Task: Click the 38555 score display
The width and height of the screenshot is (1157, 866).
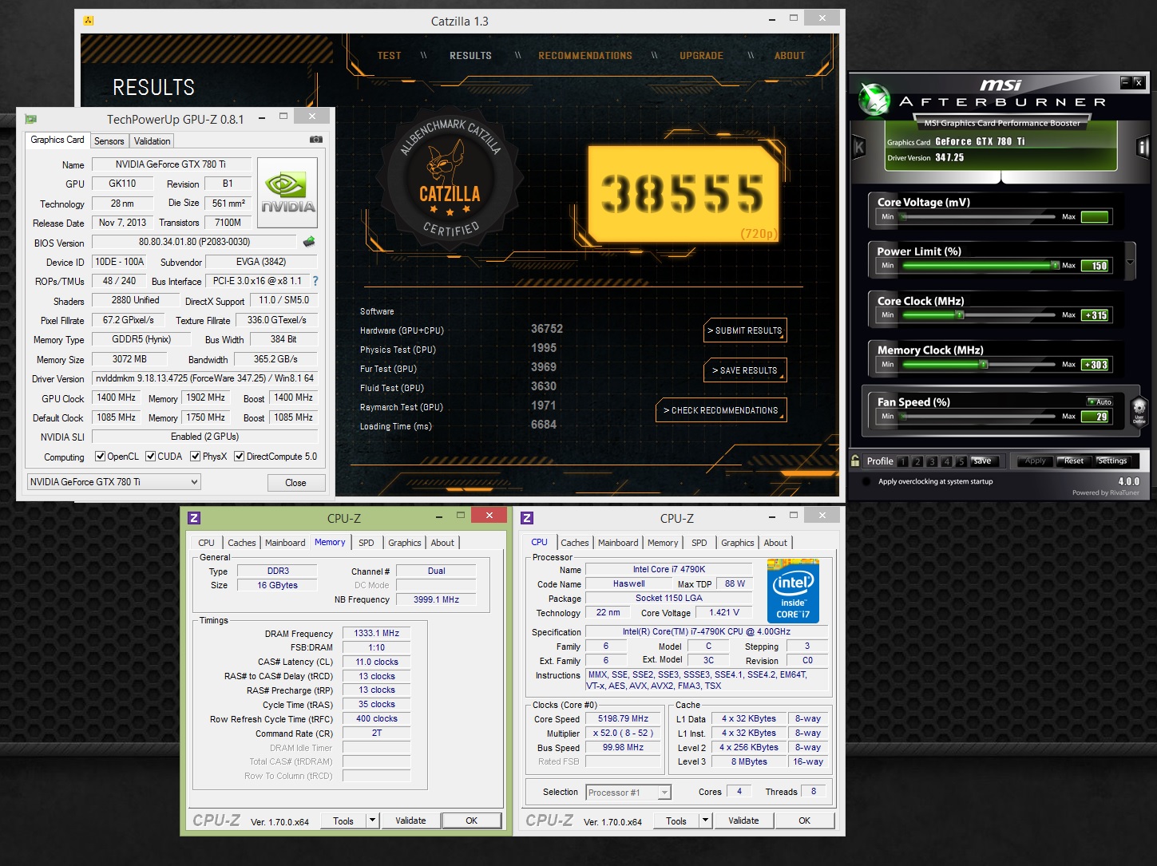Action: coord(683,194)
